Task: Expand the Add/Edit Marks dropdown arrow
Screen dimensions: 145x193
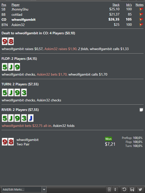Action: click(x=44, y=190)
